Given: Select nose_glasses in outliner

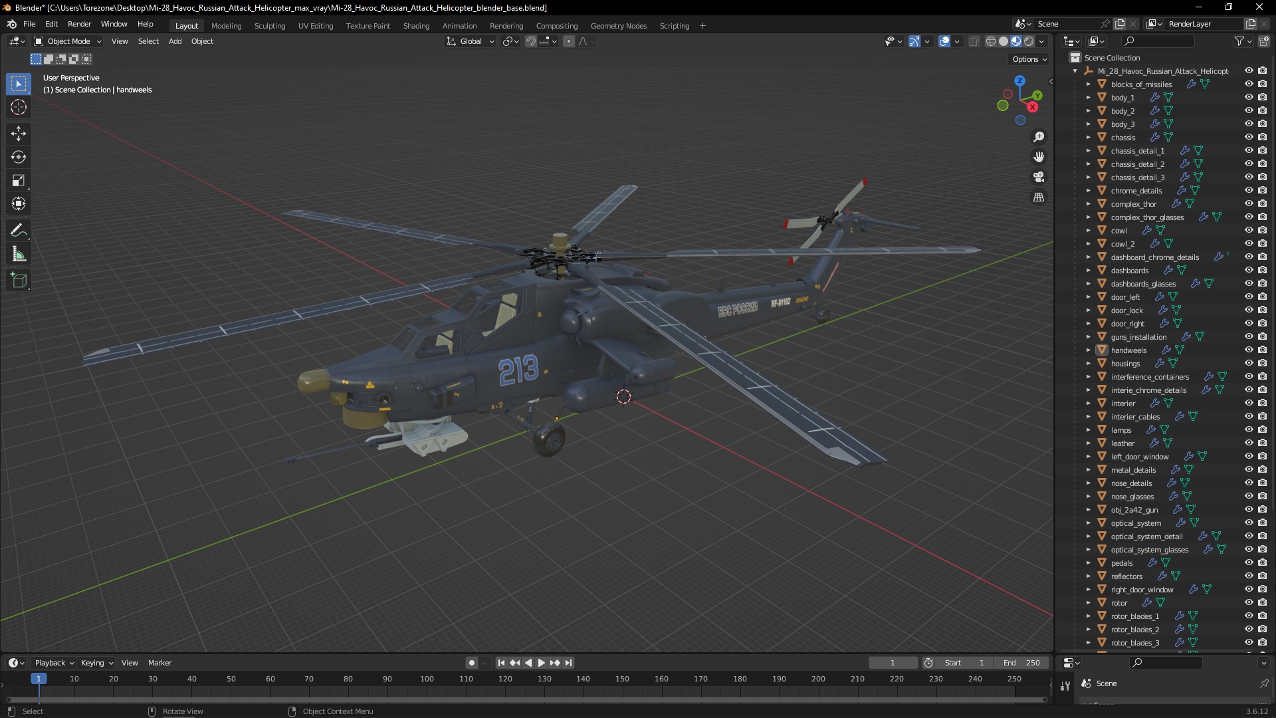Looking at the screenshot, I should point(1132,497).
